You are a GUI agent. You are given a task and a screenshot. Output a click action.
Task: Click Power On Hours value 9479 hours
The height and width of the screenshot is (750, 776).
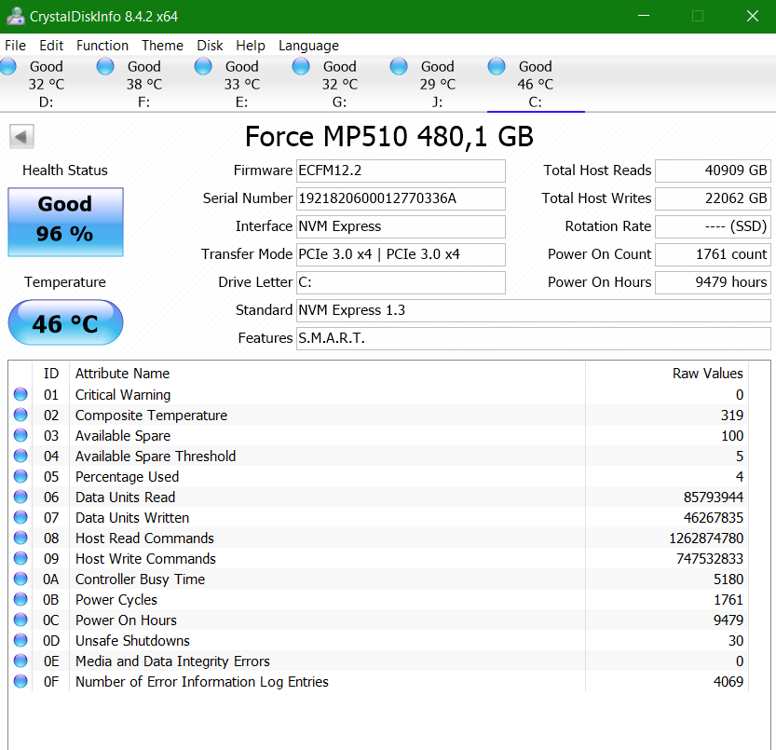tap(713, 282)
